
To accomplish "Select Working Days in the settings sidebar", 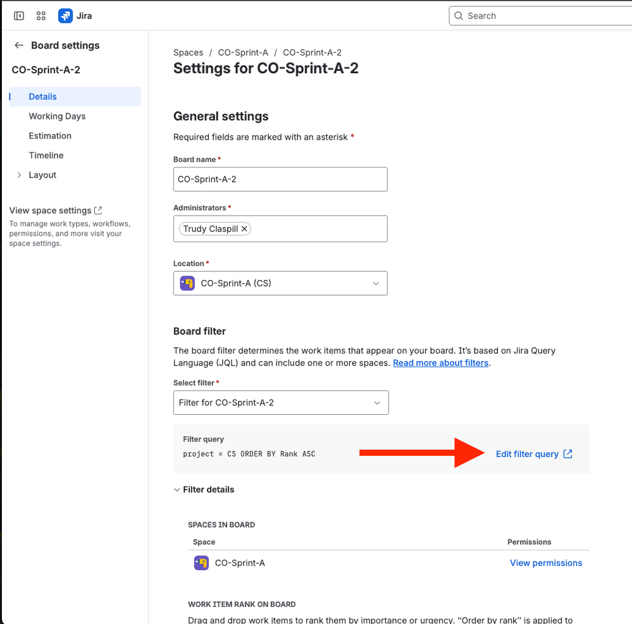I will pyautogui.click(x=57, y=116).
